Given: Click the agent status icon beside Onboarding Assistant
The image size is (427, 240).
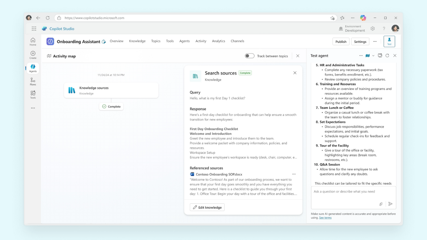Looking at the screenshot, I should [104, 42].
